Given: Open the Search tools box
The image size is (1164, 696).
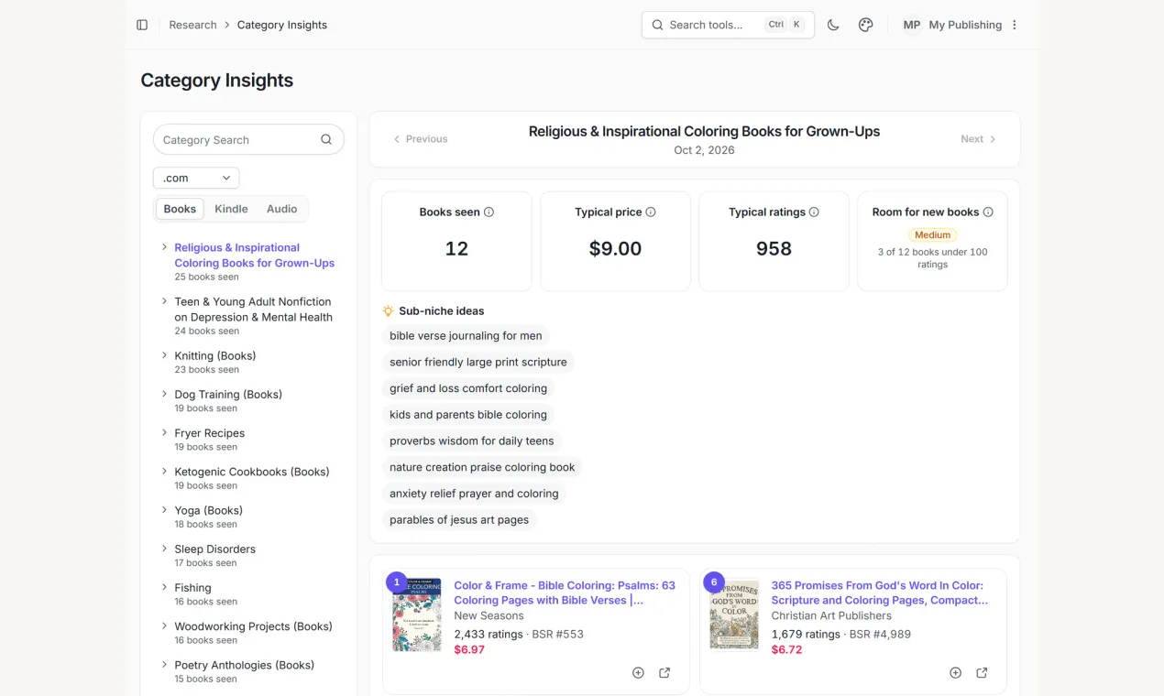Looking at the screenshot, I should 728,25.
